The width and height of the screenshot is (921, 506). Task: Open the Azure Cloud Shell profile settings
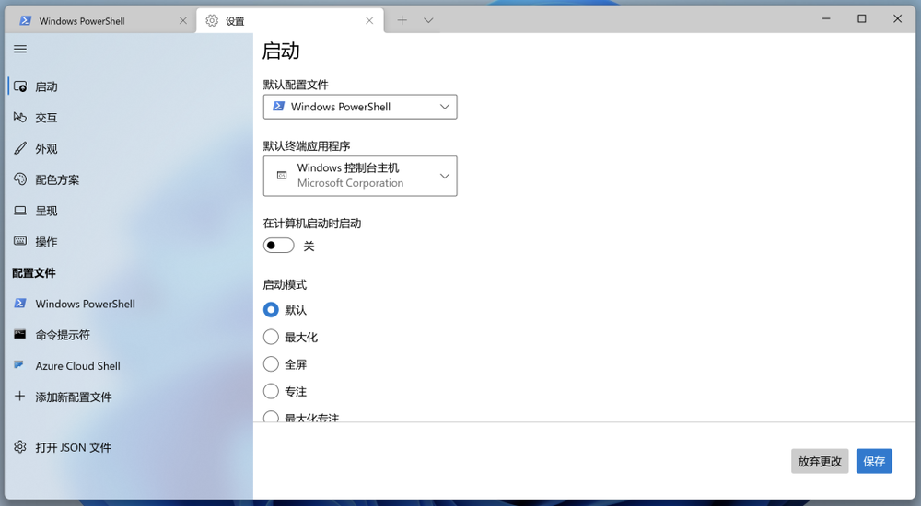pos(129,366)
